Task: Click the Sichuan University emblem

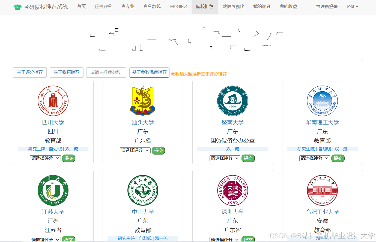Action: (53, 101)
